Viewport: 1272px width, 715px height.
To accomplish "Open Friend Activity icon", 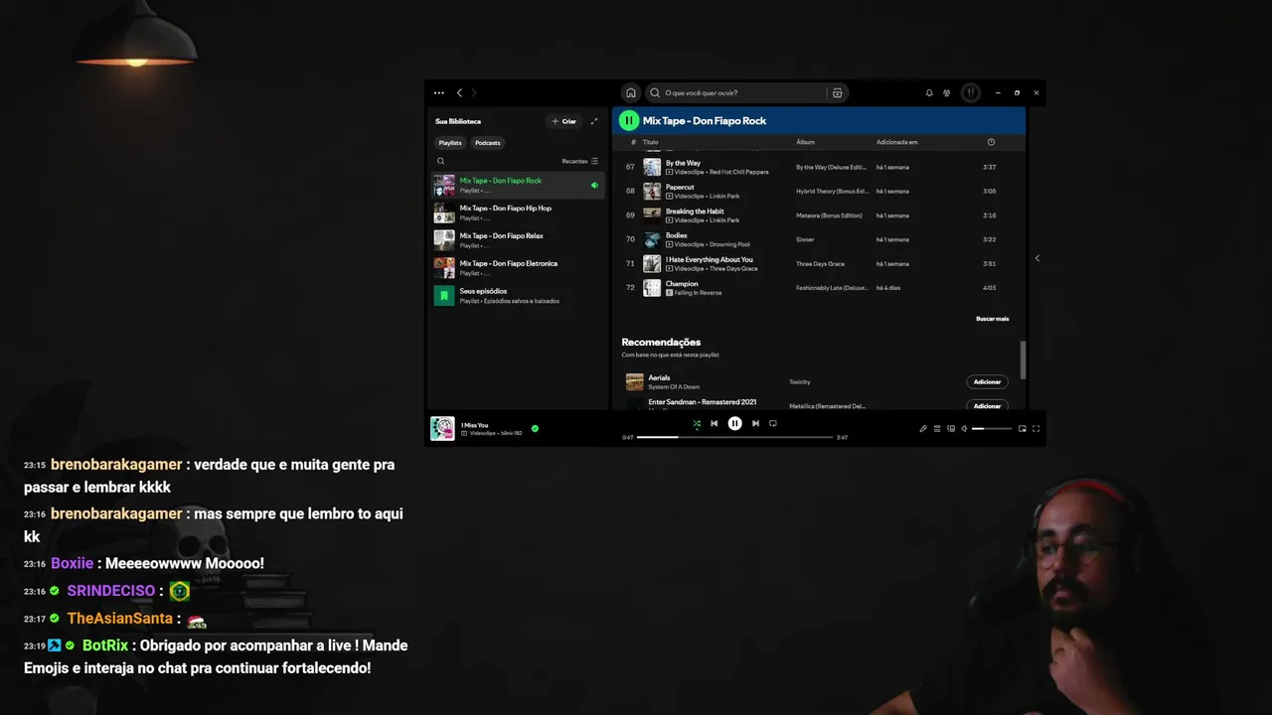I will 947,92.
